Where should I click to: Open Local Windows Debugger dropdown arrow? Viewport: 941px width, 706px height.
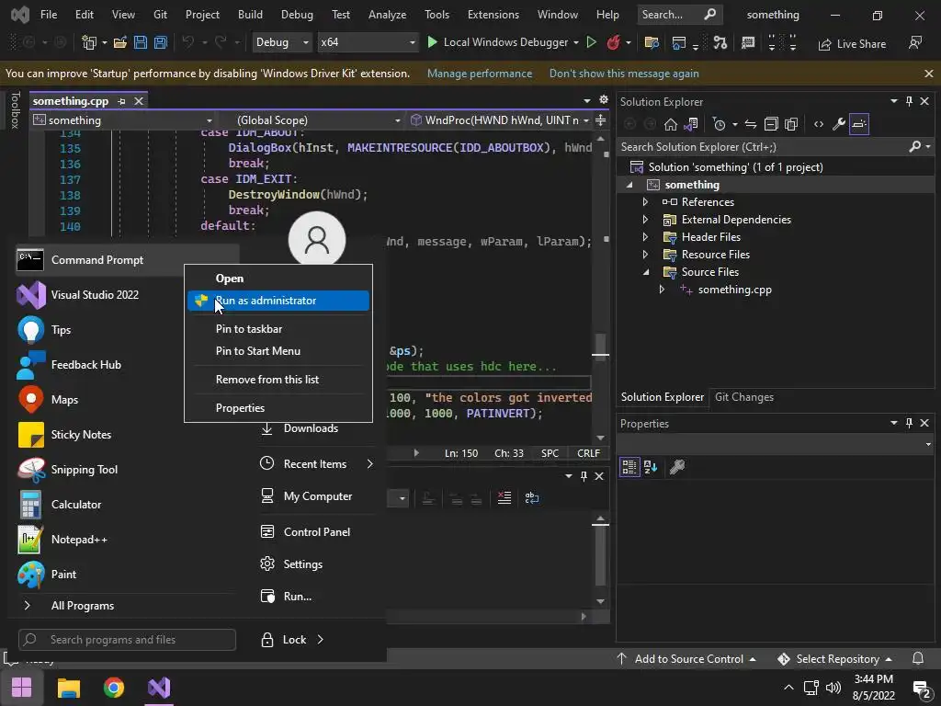(575, 42)
